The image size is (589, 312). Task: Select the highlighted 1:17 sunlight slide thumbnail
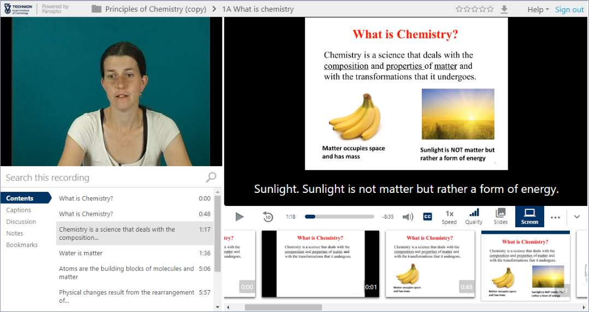click(526, 266)
